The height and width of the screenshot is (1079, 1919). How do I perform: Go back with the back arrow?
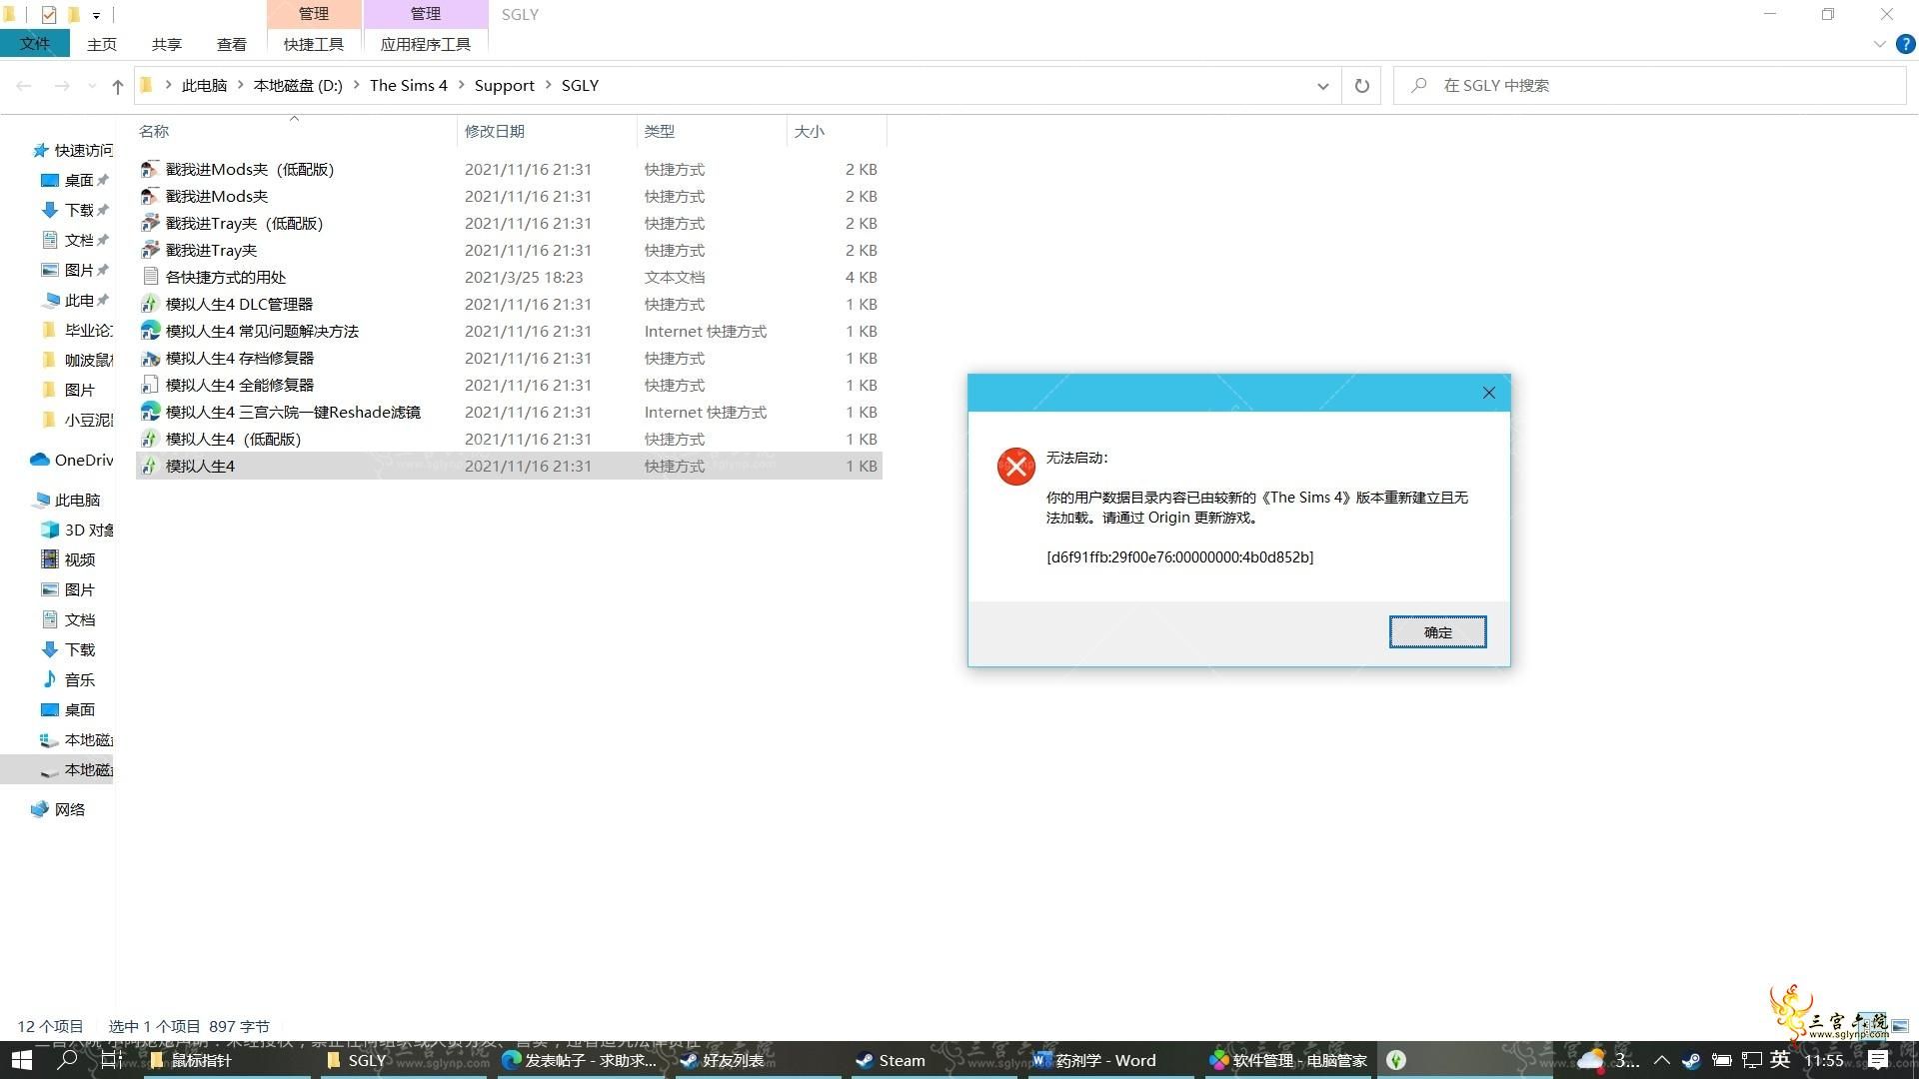point(24,86)
